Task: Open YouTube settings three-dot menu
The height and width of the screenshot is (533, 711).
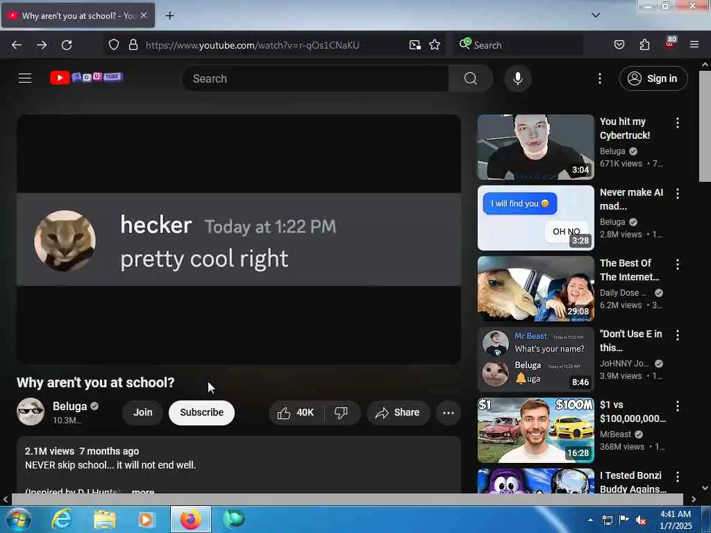Action: pyautogui.click(x=600, y=78)
